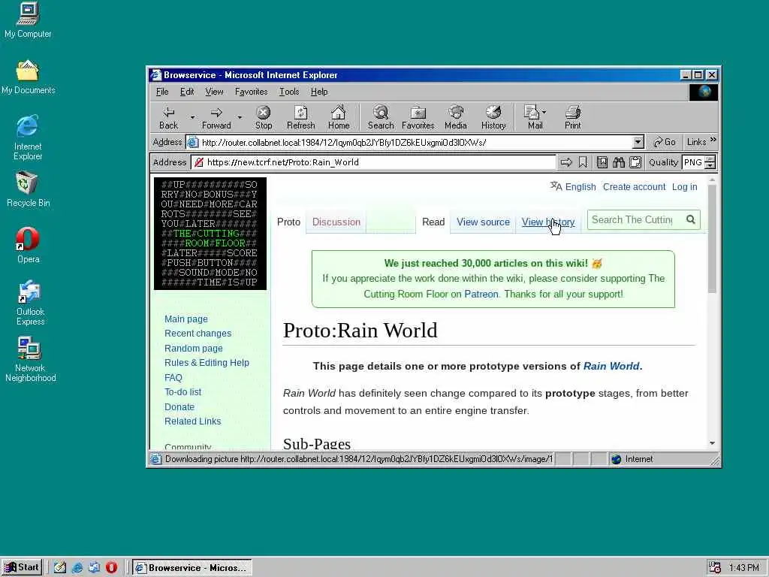Click the Refresh toolbar icon

(x=300, y=118)
